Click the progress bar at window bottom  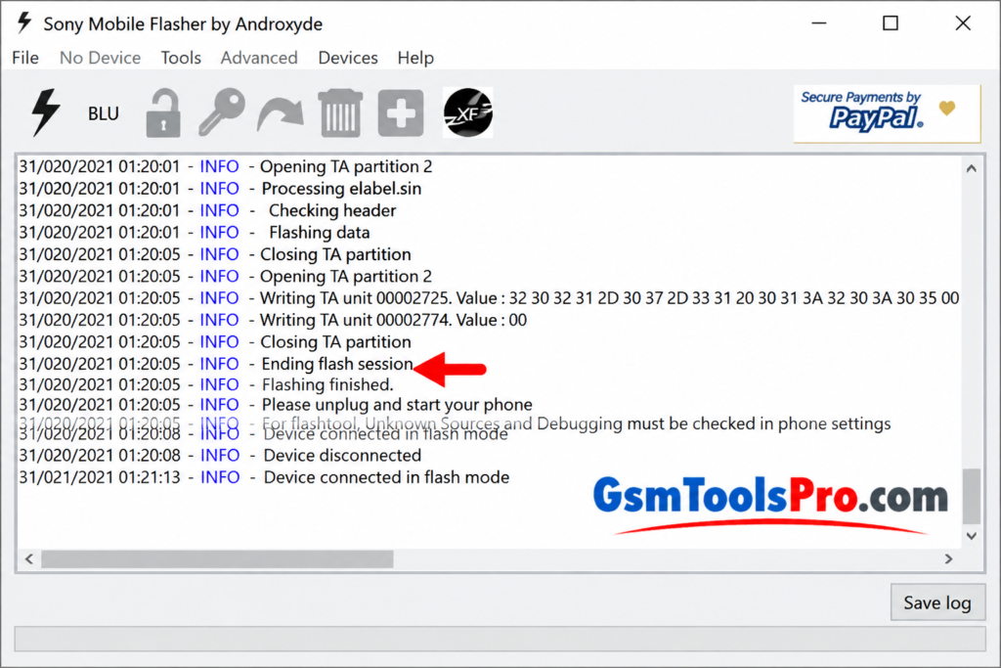tap(500, 639)
